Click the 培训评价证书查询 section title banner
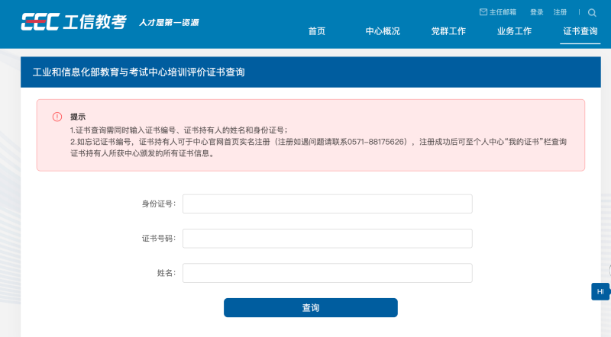The width and height of the screenshot is (611, 337). (311, 72)
